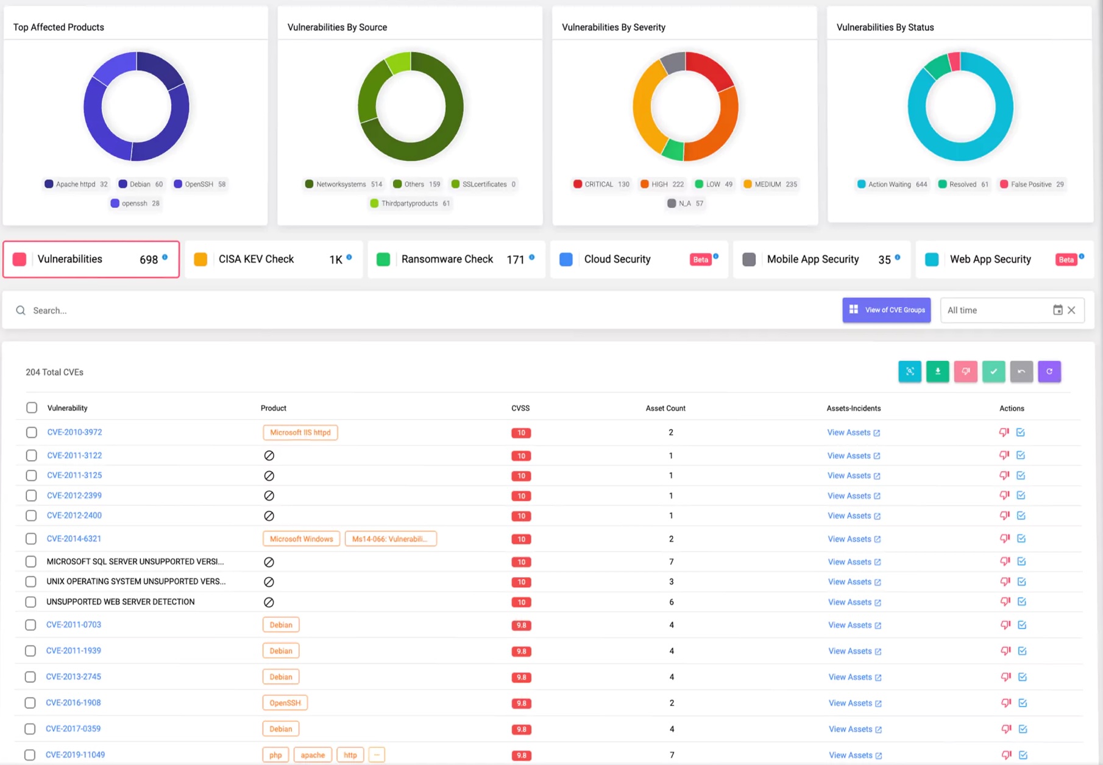Click the green download button
Screen dimensions: 1103x765
[x=937, y=371]
